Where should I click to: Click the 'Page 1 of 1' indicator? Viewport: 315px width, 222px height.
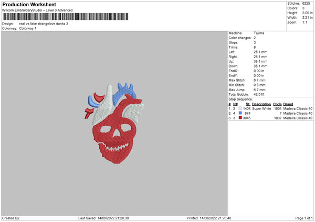click(x=304, y=218)
